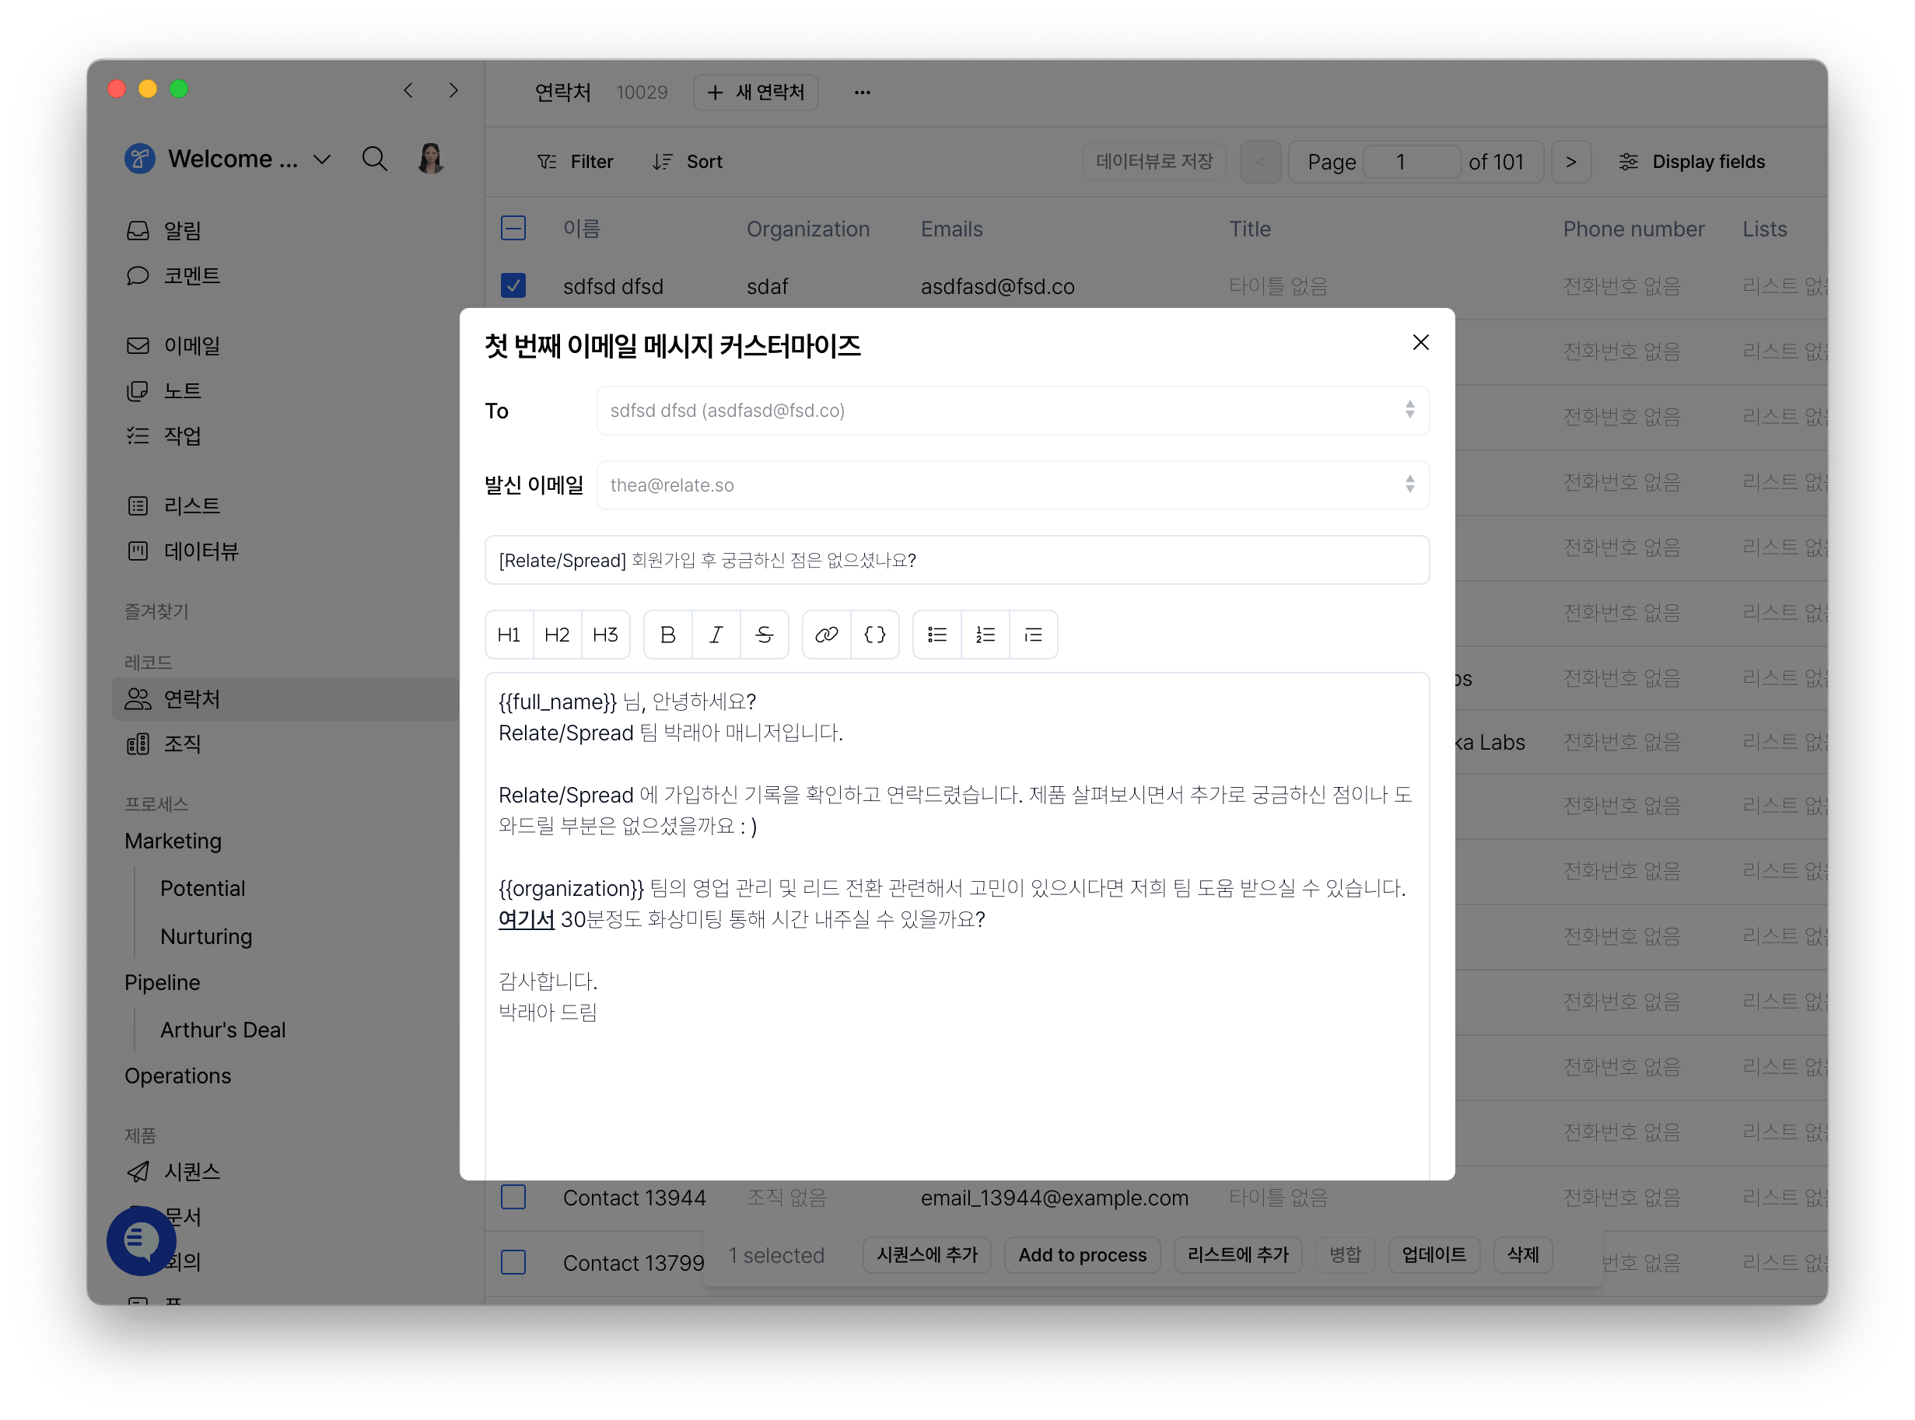
Task: Toggle bold formatting in editor
Action: pyautogui.click(x=668, y=635)
